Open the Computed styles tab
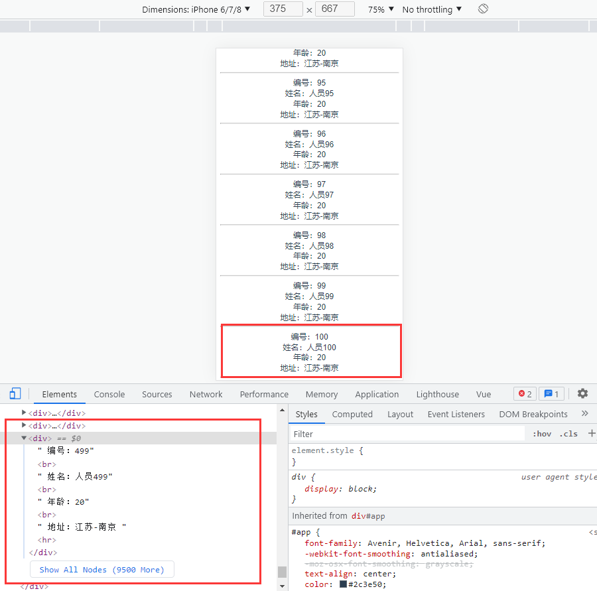This screenshot has width=597, height=591. 352,414
